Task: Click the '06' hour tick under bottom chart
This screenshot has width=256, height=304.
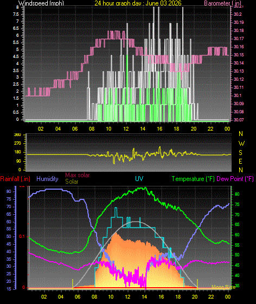Action: coord(78,297)
